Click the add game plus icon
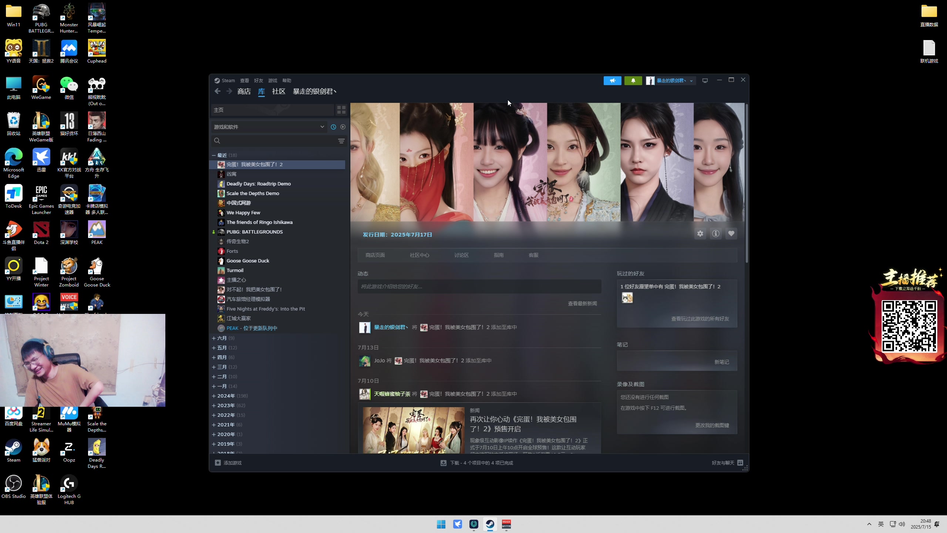The width and height of the screenshot is (947, 533). click(218, 463)
